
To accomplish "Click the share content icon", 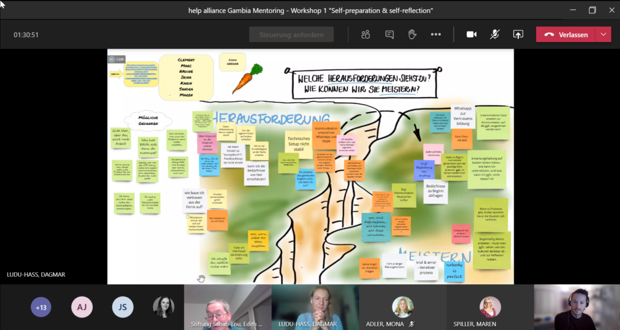I will click(518, 35).
